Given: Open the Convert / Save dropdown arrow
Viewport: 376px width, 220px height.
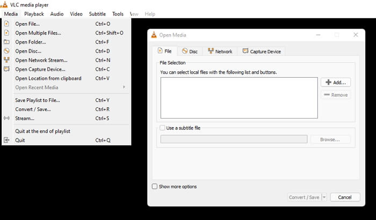Looking at the screenshot, I should point(324,197).
